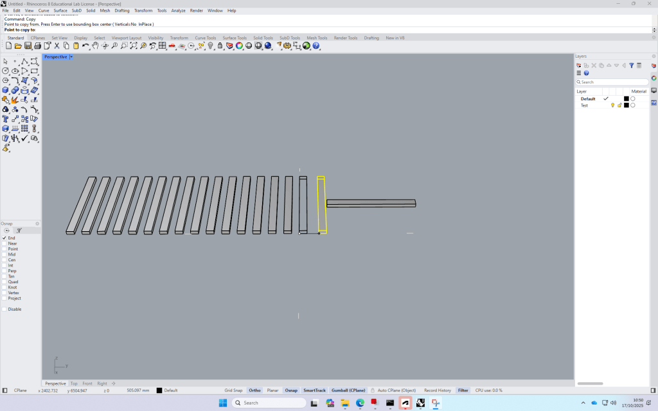Toggle the Ortho button in status bar

[x=255, y=390]
